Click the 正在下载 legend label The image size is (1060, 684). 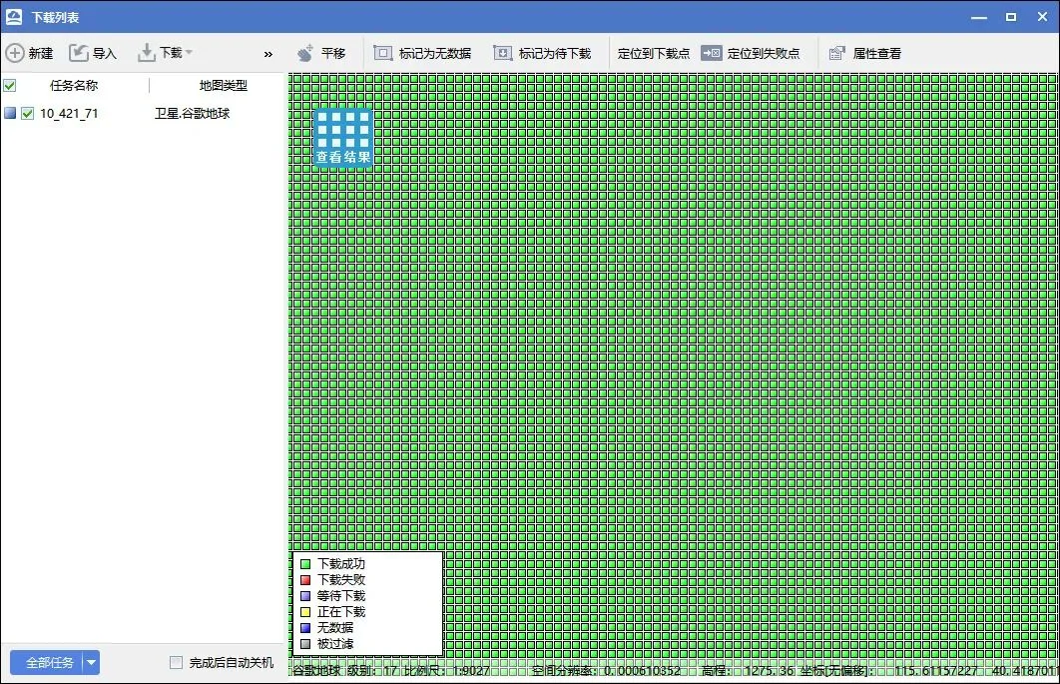[x=341, y=612]
